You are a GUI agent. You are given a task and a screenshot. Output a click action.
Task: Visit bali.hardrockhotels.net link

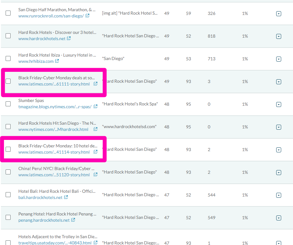[40, 197]
